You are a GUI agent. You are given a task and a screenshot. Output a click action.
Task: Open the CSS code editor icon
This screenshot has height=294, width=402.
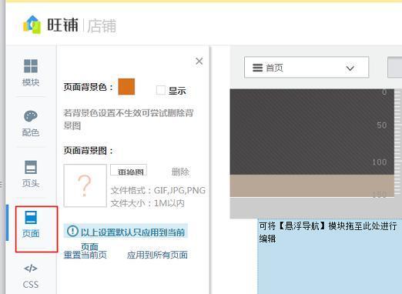pos(31,269)
